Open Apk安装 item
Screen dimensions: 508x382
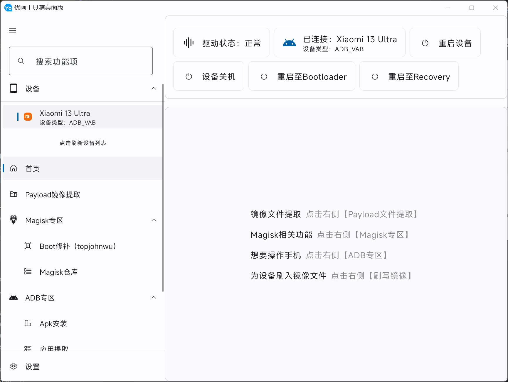[83, 323]
